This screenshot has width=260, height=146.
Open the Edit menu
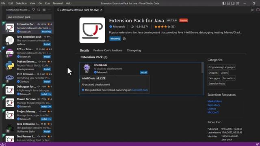coord(11,3)
